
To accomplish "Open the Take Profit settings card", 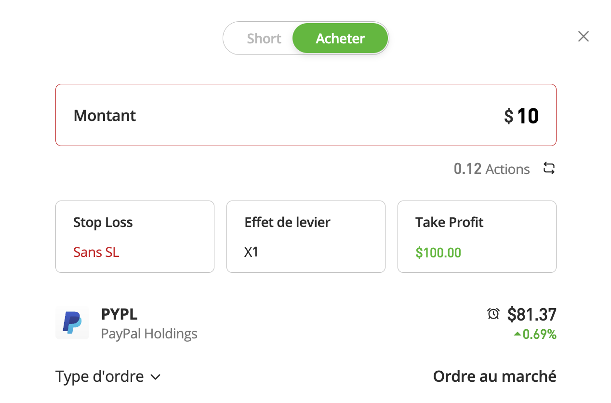I will pos(477,236).
